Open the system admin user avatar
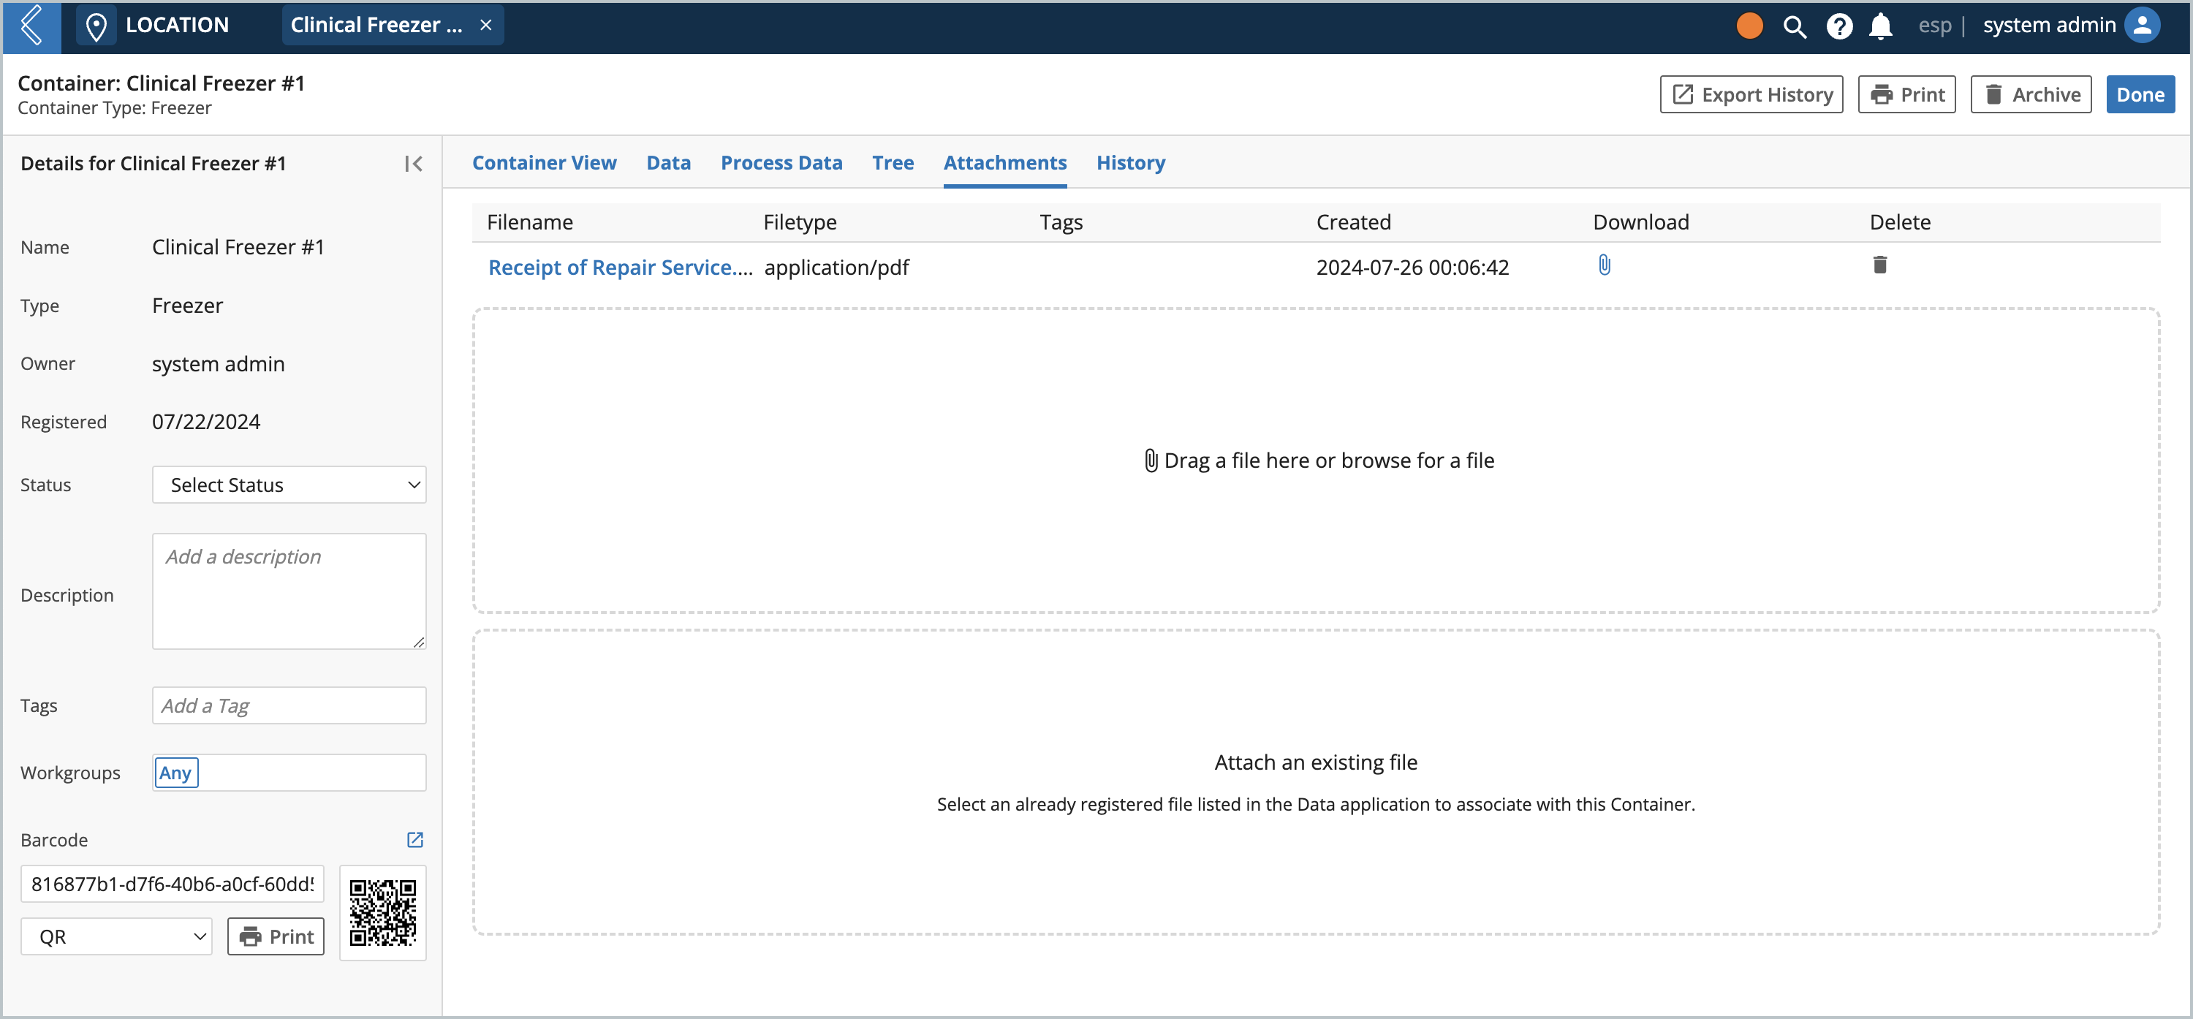This screenshot has height=1019, width=2193. [x=2142, y=26]
